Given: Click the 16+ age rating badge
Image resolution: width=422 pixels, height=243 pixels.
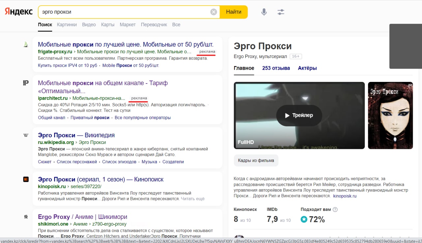Looking at the screenshot, I should tap(296, 56).
